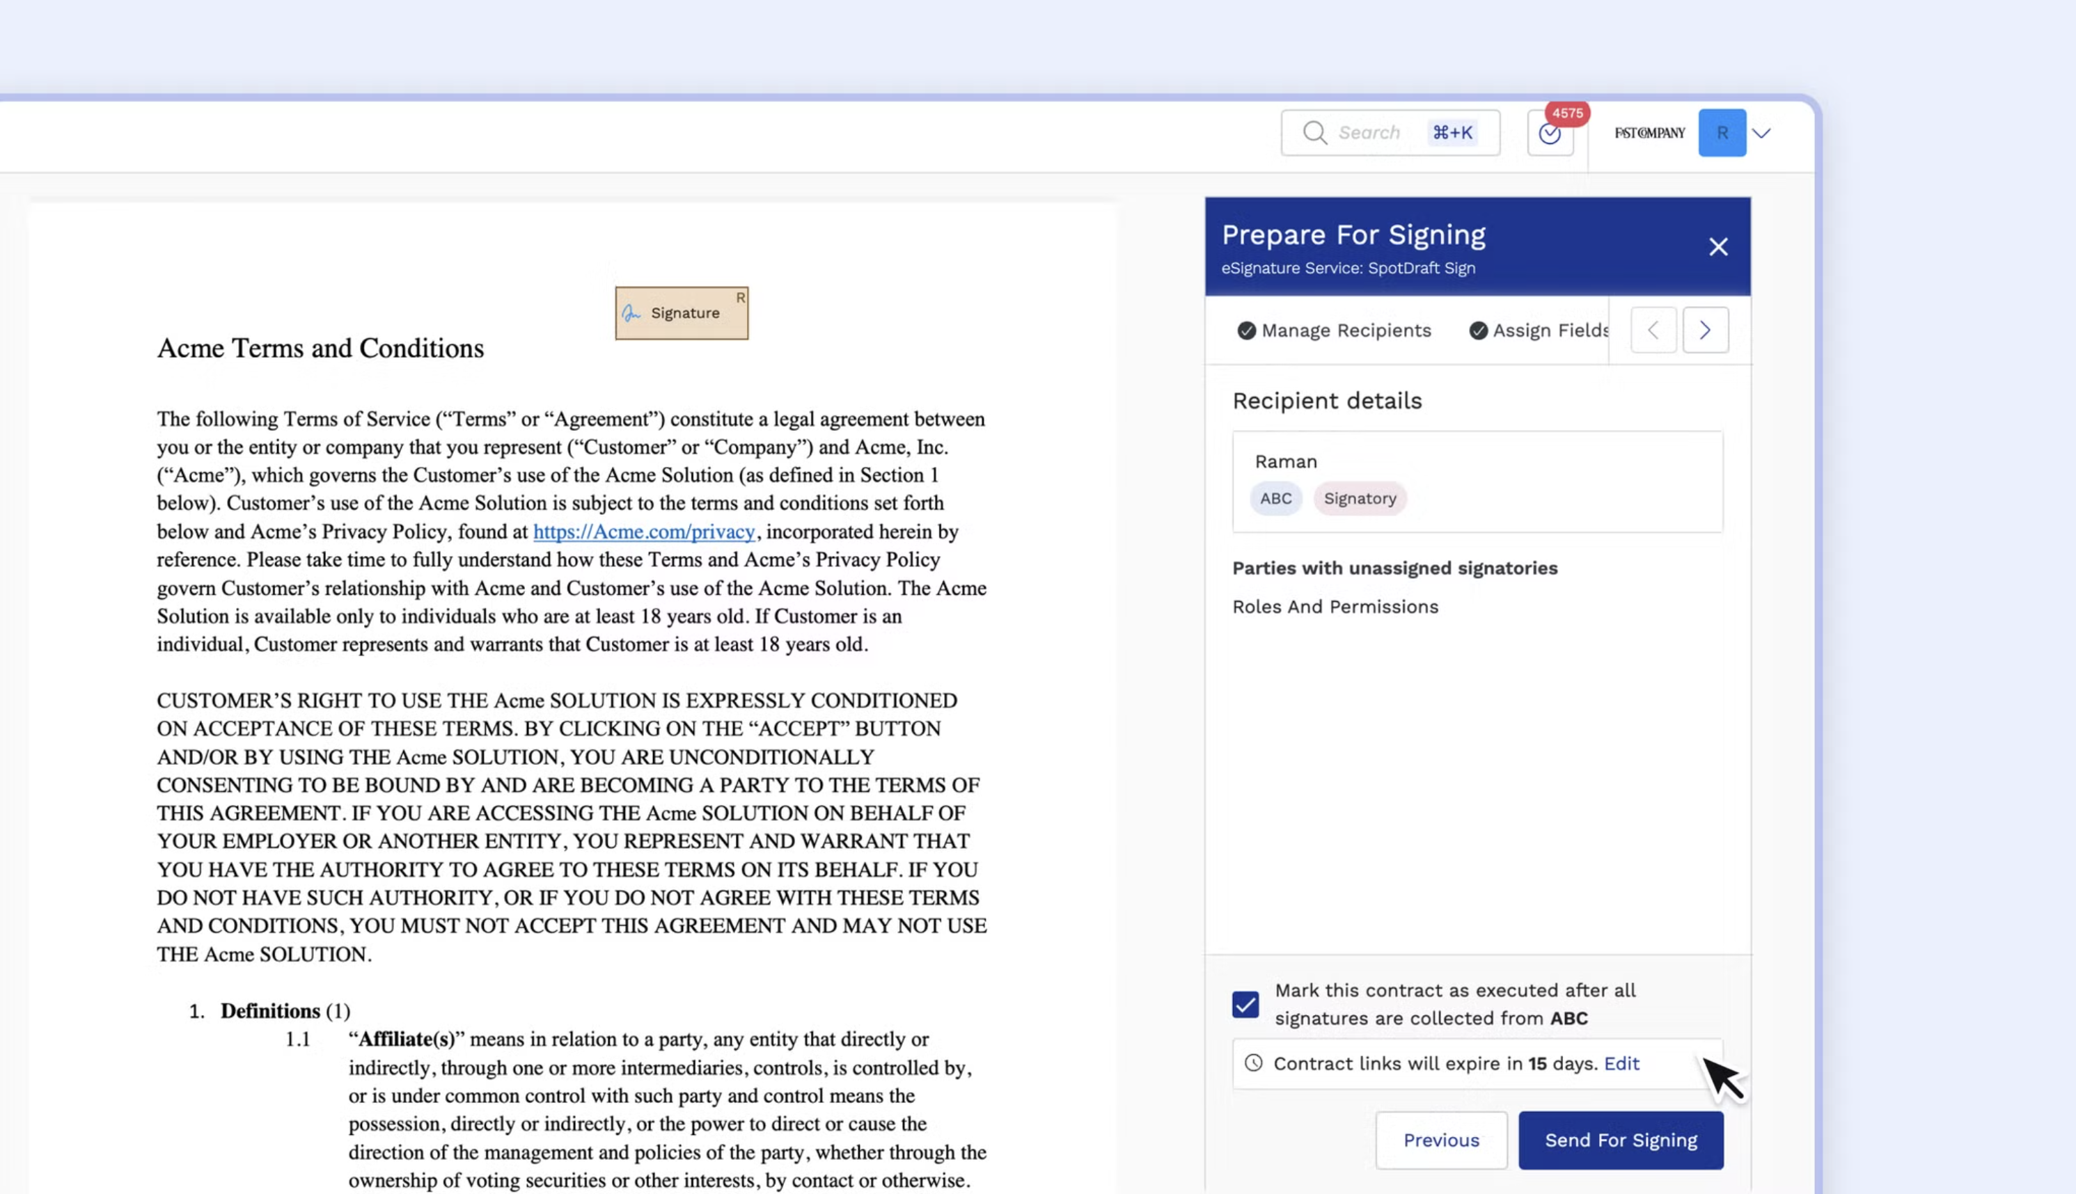
Task: Click the Send For Signing button
Action: [x=1620, y=1140]
